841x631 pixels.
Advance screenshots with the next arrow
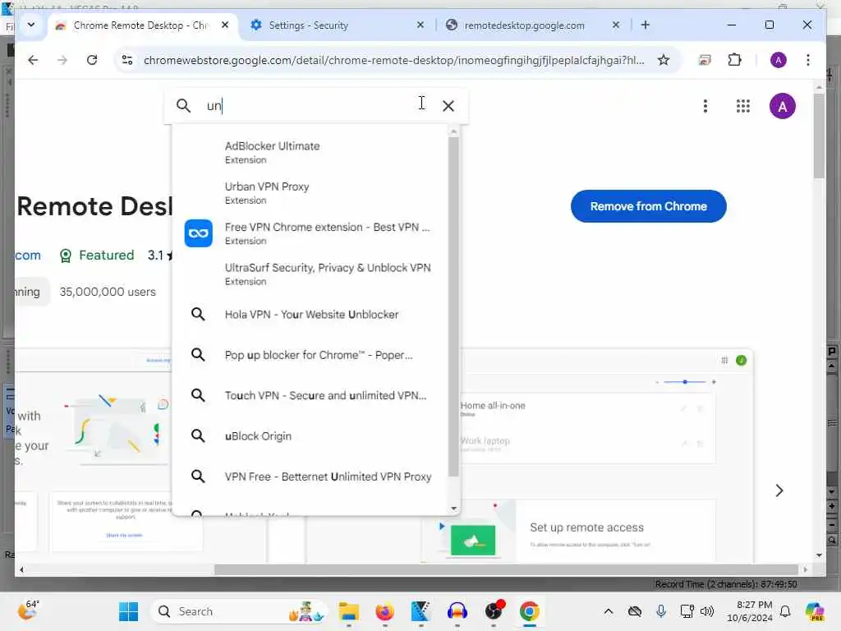tap(779, 491)
